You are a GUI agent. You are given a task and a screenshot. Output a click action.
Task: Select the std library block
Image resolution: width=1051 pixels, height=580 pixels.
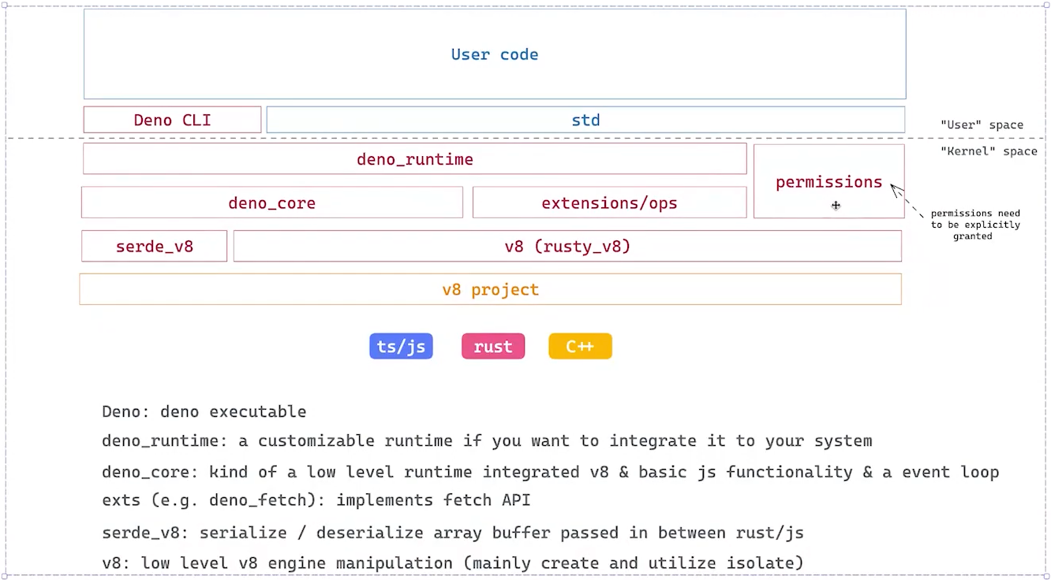[585, 120]
